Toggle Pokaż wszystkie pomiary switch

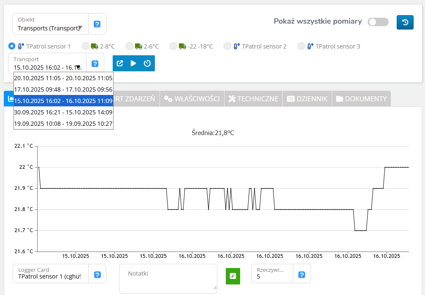click(x=378, y=22)
